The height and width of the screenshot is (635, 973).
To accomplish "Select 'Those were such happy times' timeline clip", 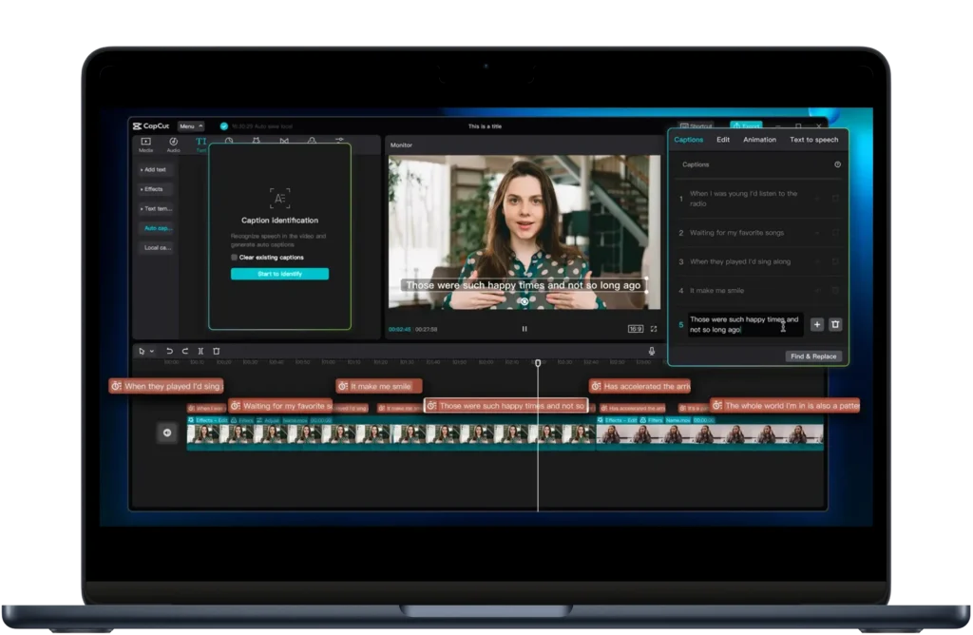I will tap(506, 406).
